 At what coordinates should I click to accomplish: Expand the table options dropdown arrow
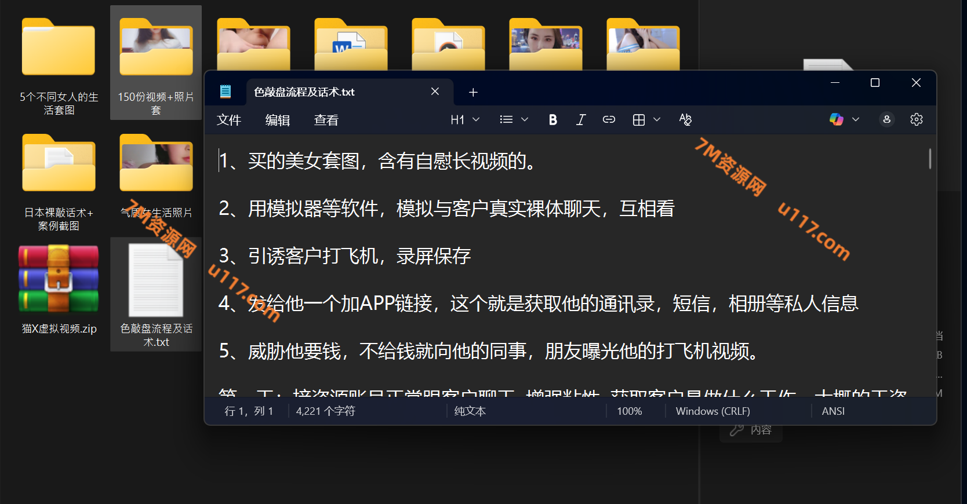click(657, 120)
